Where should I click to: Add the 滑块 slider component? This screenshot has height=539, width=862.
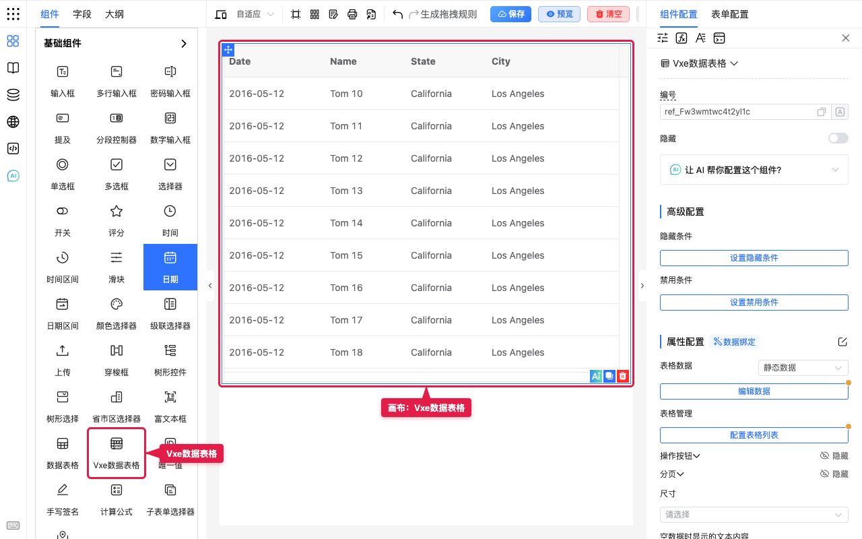[x=117, y=267]
